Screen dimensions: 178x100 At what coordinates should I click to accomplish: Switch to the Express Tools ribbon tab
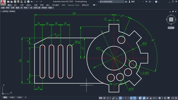click(x=73, y=5)
